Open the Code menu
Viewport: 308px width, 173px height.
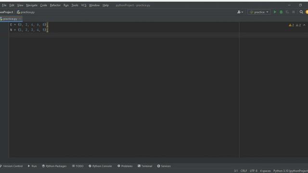[x=44, y=5]
